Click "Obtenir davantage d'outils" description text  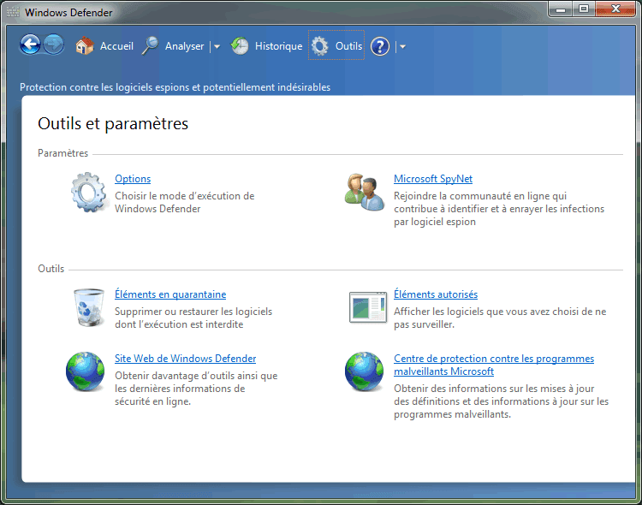pos(196,389)
